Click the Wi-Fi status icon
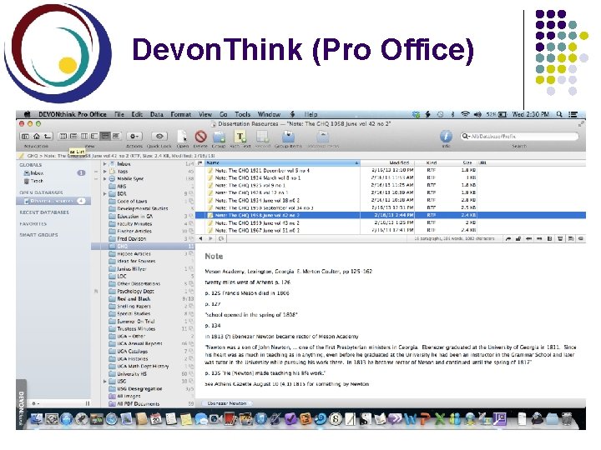The image size is (601, 450). pyautogui.click(x=465, y=114)
